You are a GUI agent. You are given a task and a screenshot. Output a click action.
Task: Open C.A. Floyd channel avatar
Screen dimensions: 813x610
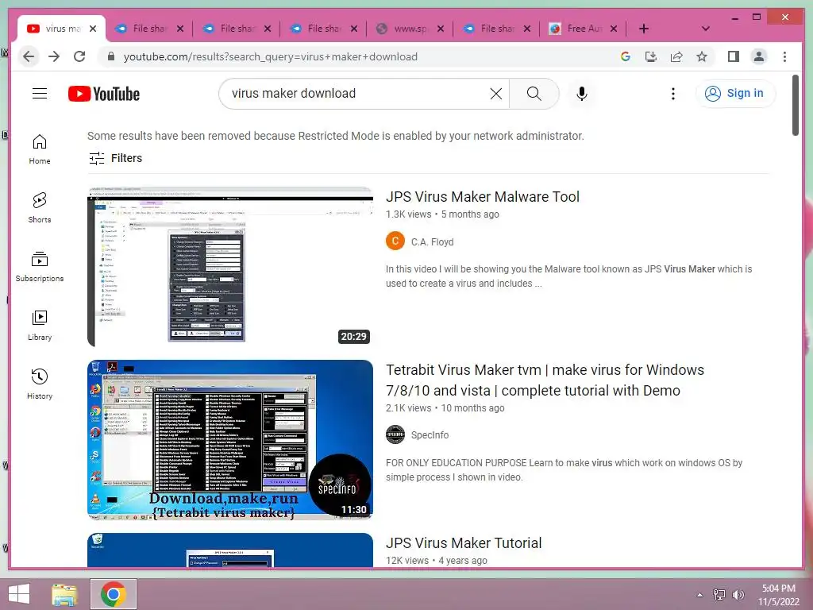pyautogui.click(x=395, y=241)
